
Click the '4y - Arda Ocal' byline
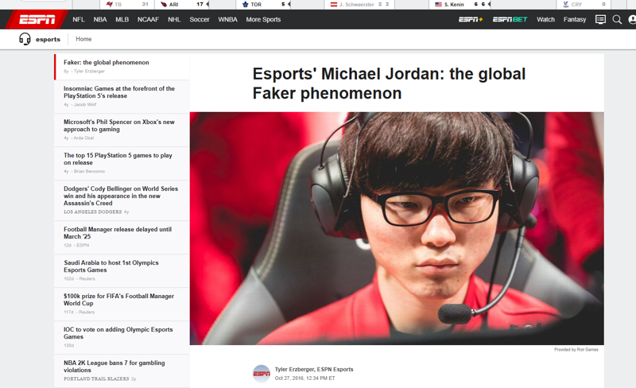click(79, 138)
